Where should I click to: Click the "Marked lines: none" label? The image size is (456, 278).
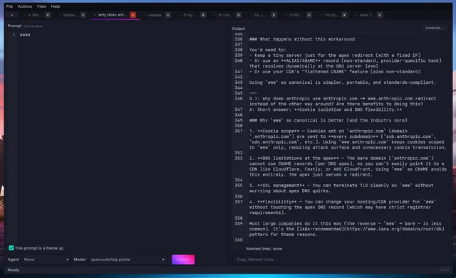(x=264, y=249)
